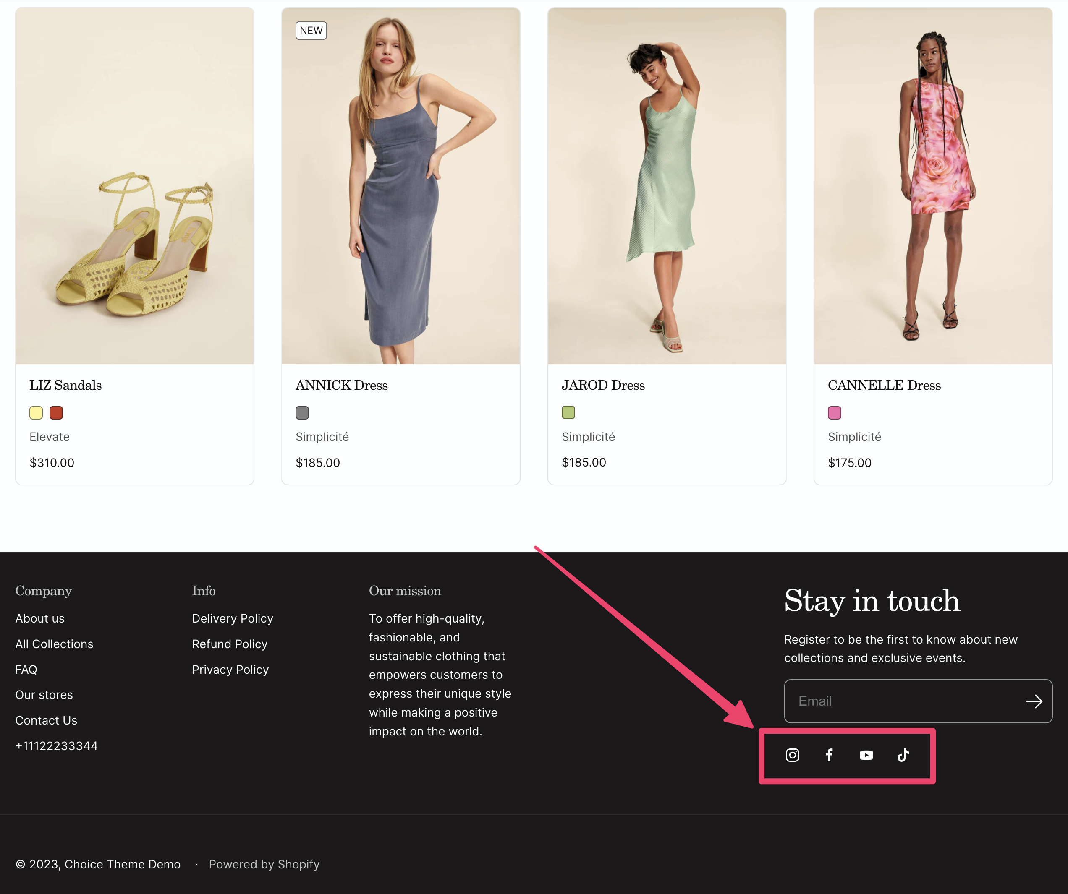Submit email with the arrow button

[1034, 702]
